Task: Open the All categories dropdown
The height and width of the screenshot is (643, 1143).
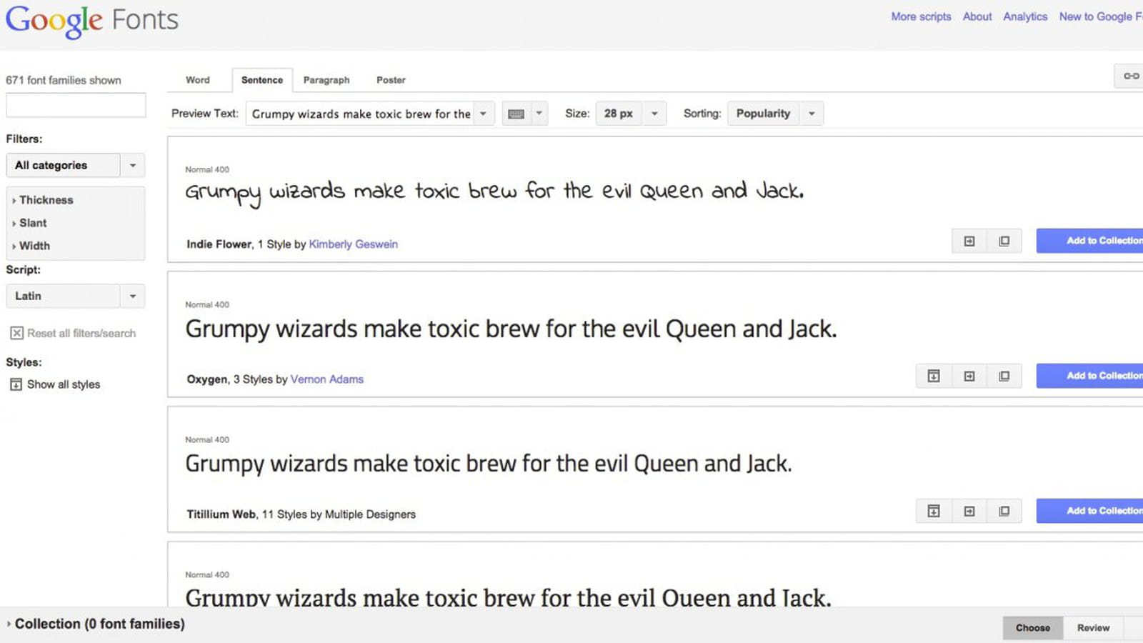Action: tap(75, 165)
